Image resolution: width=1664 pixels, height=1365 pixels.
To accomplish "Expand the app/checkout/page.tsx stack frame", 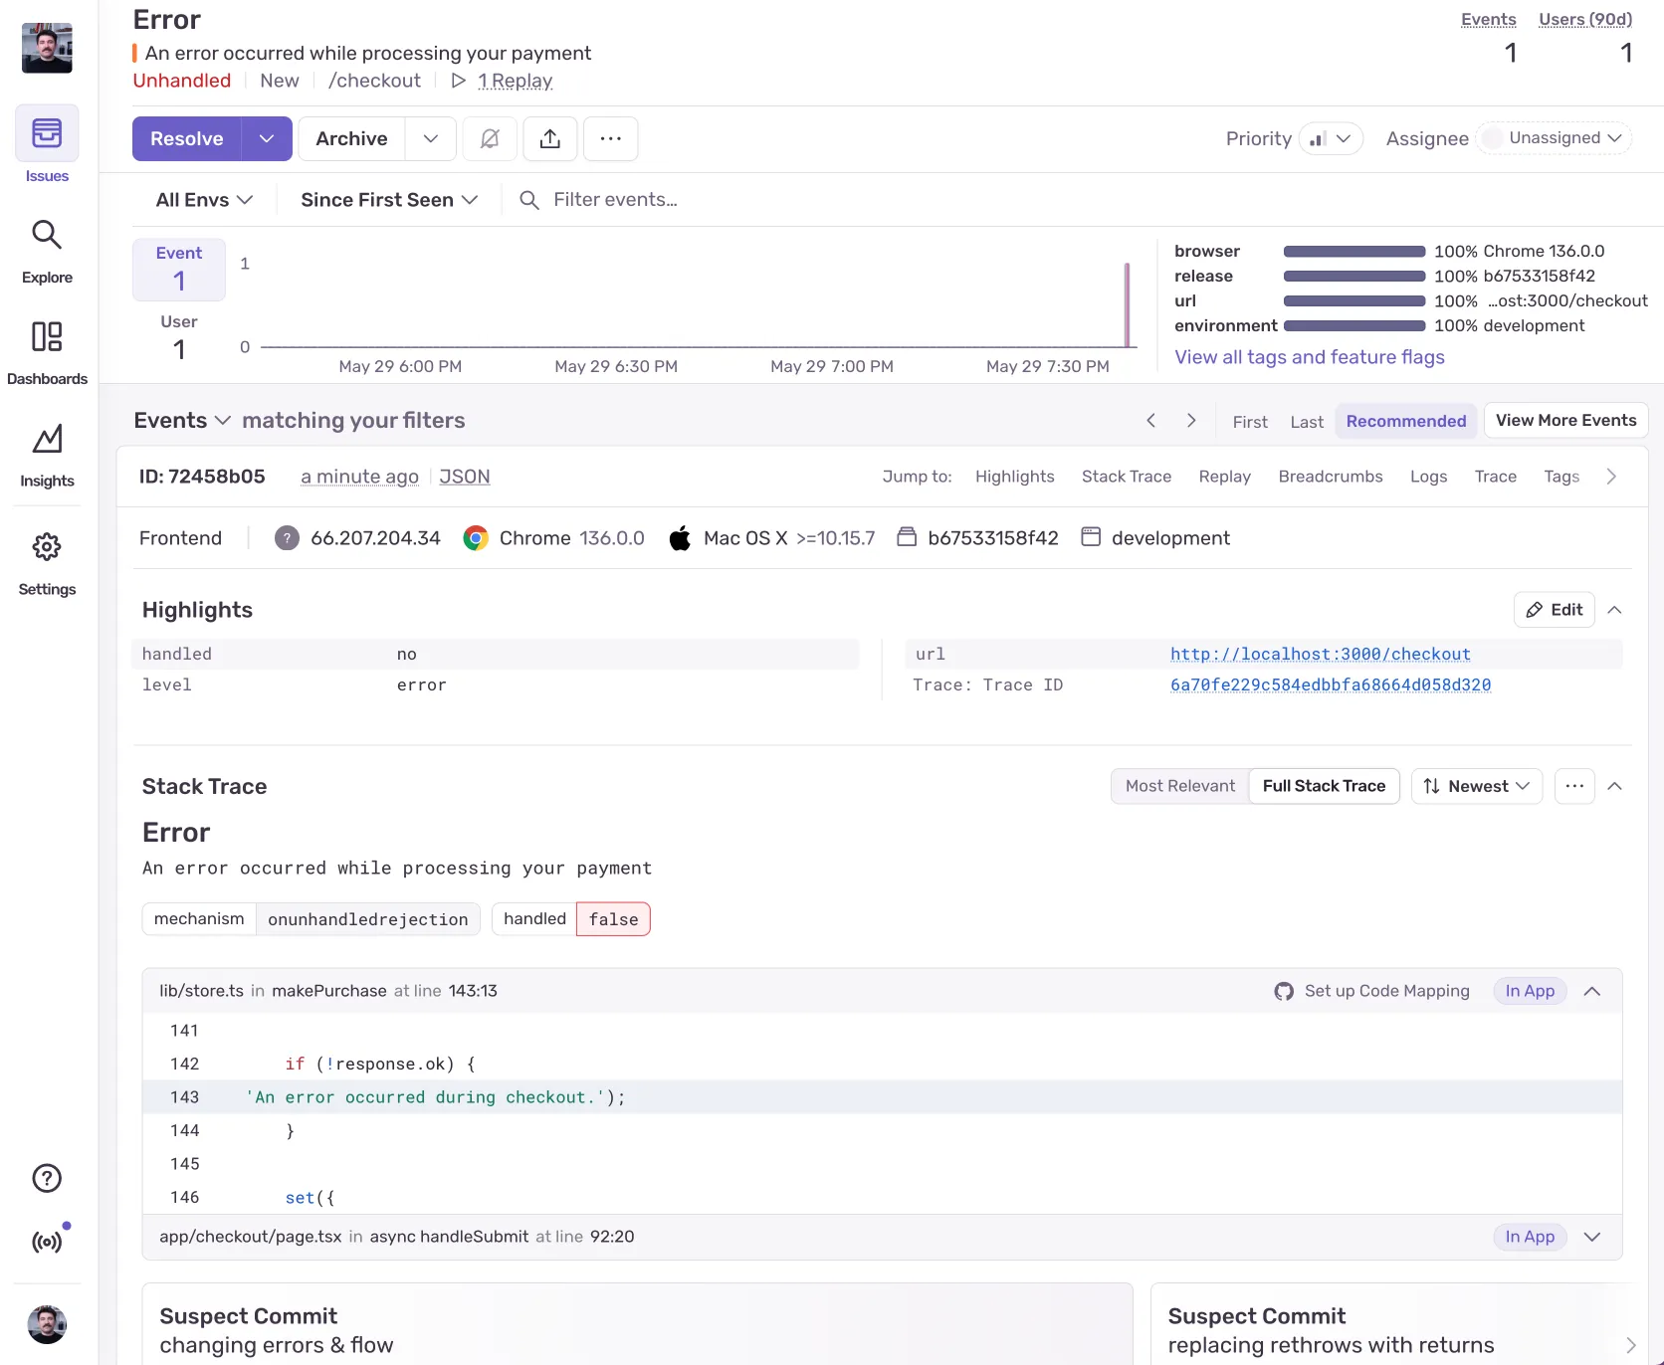I will (x=1591, y=1237).
